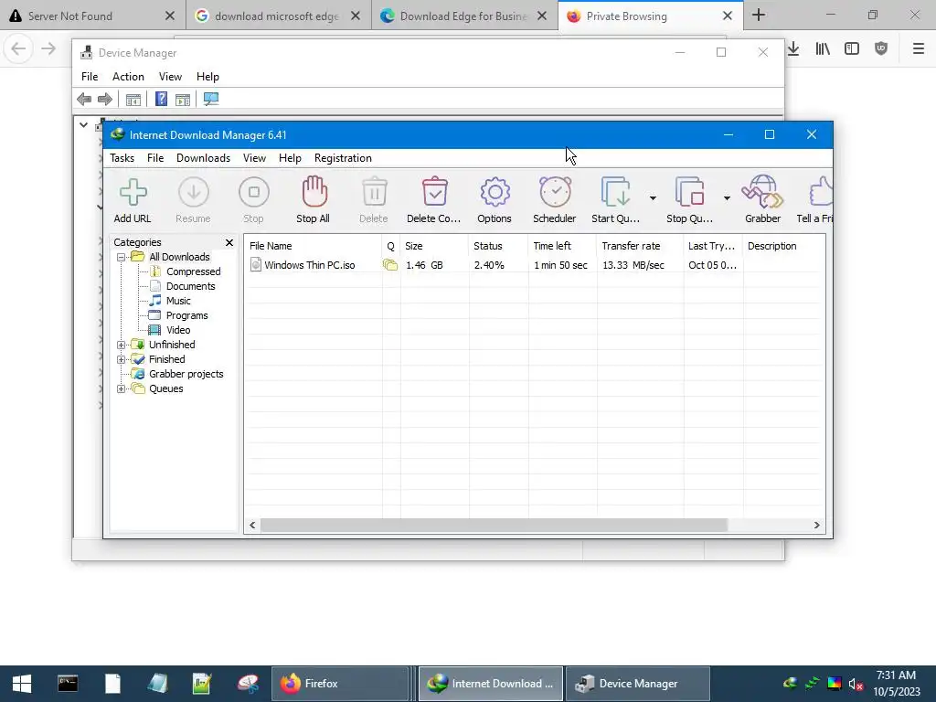Click the Add URL toolbar icon
The height and width of the screenshot is (702, 936).
[x=133, y=192]
